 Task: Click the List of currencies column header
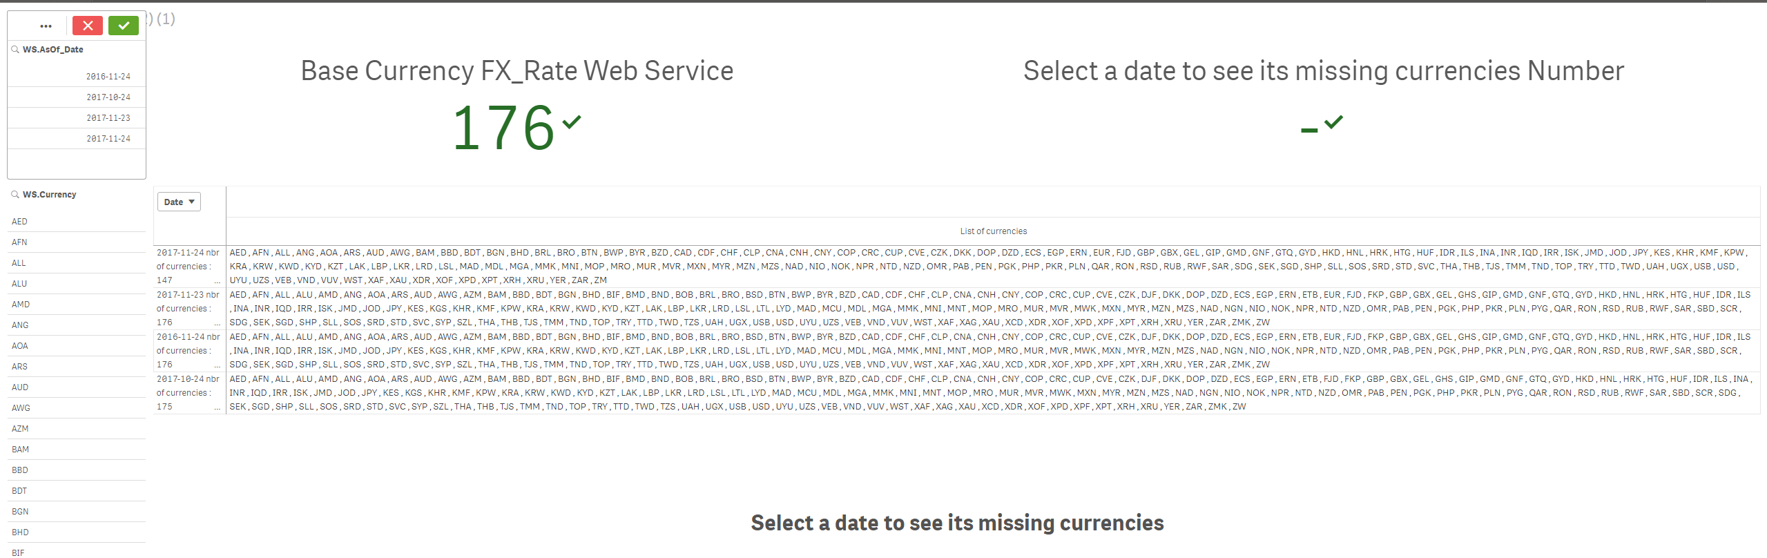click(x=993, y=231)
